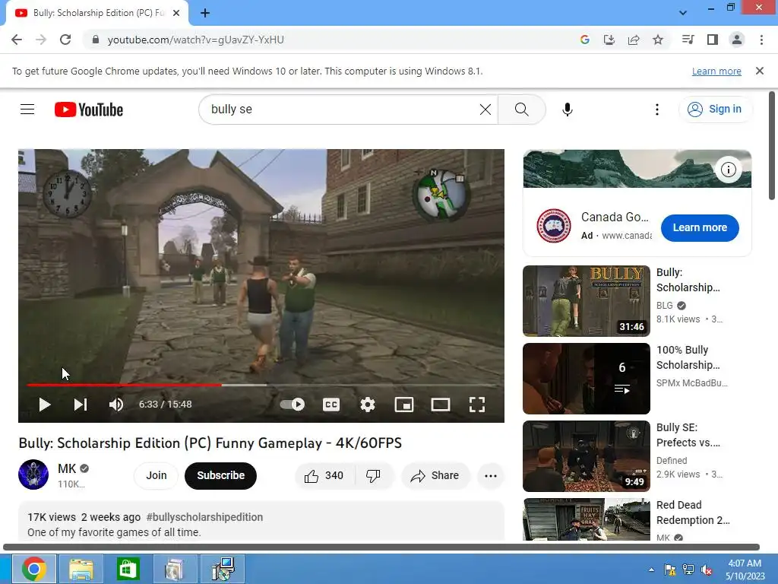Screen dimensions: 778x584
Task: Search with your voice microphone
Action: [568, 109]
